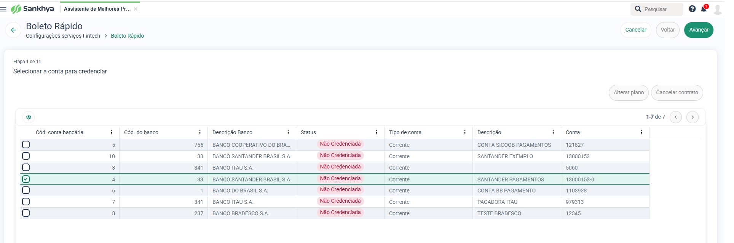Check the CONTA SICOOB PAGAMENTOS row checkbox
Image resolution: width=734 pixels, height=243 pixels.
(26, 145)
